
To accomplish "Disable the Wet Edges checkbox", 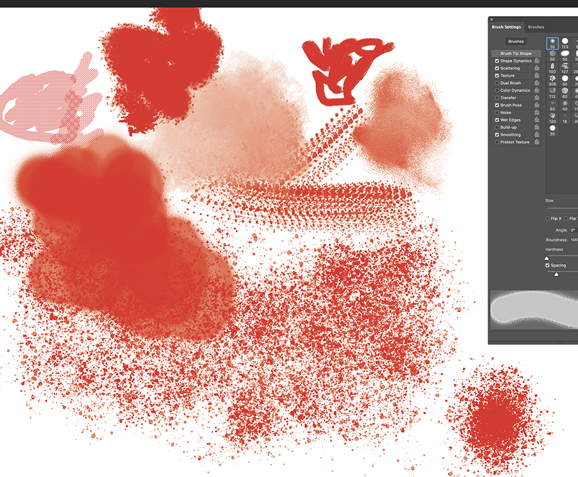I will coord(497,120).
